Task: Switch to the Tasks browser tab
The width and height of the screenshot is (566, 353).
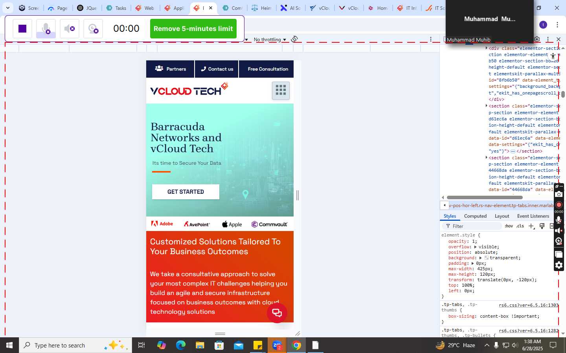Action: point(116,8)
